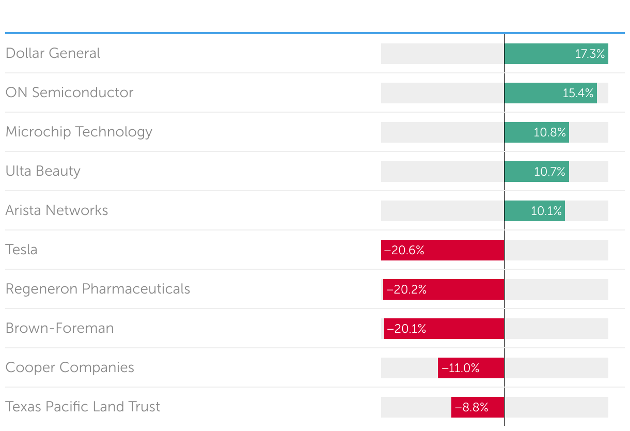Select the 10.7% green bar

coord(537,172)
